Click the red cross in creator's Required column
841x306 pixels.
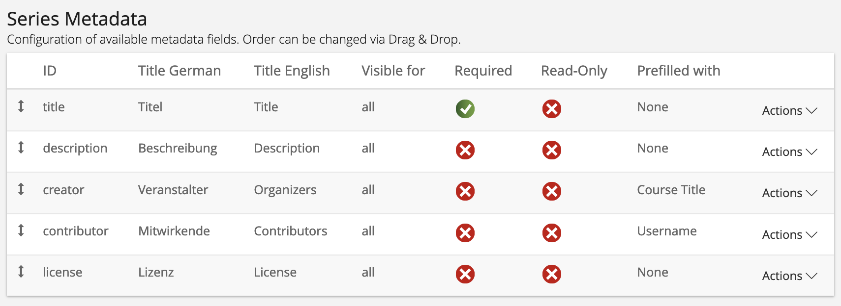465,192
